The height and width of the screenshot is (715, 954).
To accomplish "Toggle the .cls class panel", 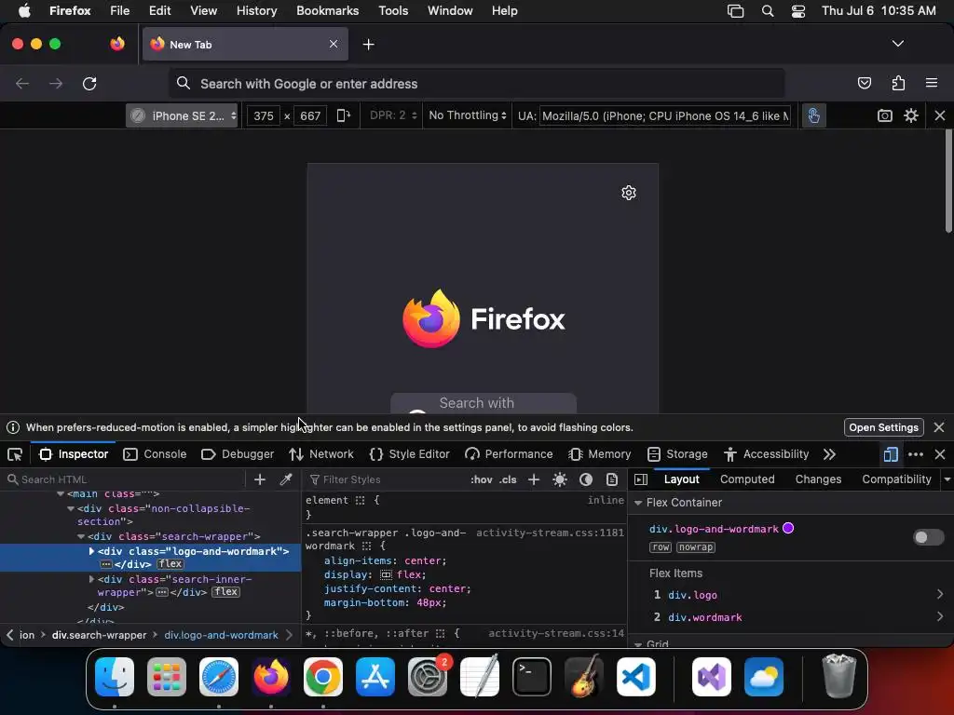I will (508, 479).
